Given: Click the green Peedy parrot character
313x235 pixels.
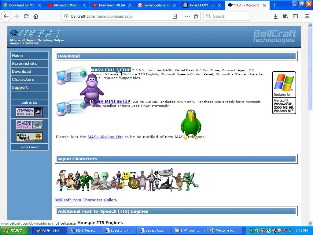Looking at the screenshot, I should (x=191, y=124).
